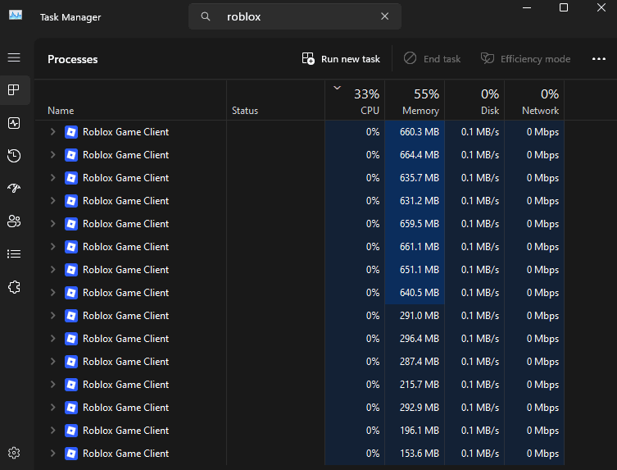Expand the 153.6 MB Roblox process

pyautogui.click(x=52, y=453)
